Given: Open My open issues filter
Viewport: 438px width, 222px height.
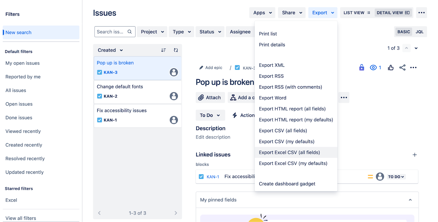Looking at the screenshot, I should tap(22, 63).
